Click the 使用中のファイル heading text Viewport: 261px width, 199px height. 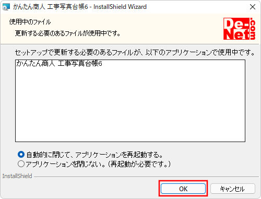click(30, 22)
